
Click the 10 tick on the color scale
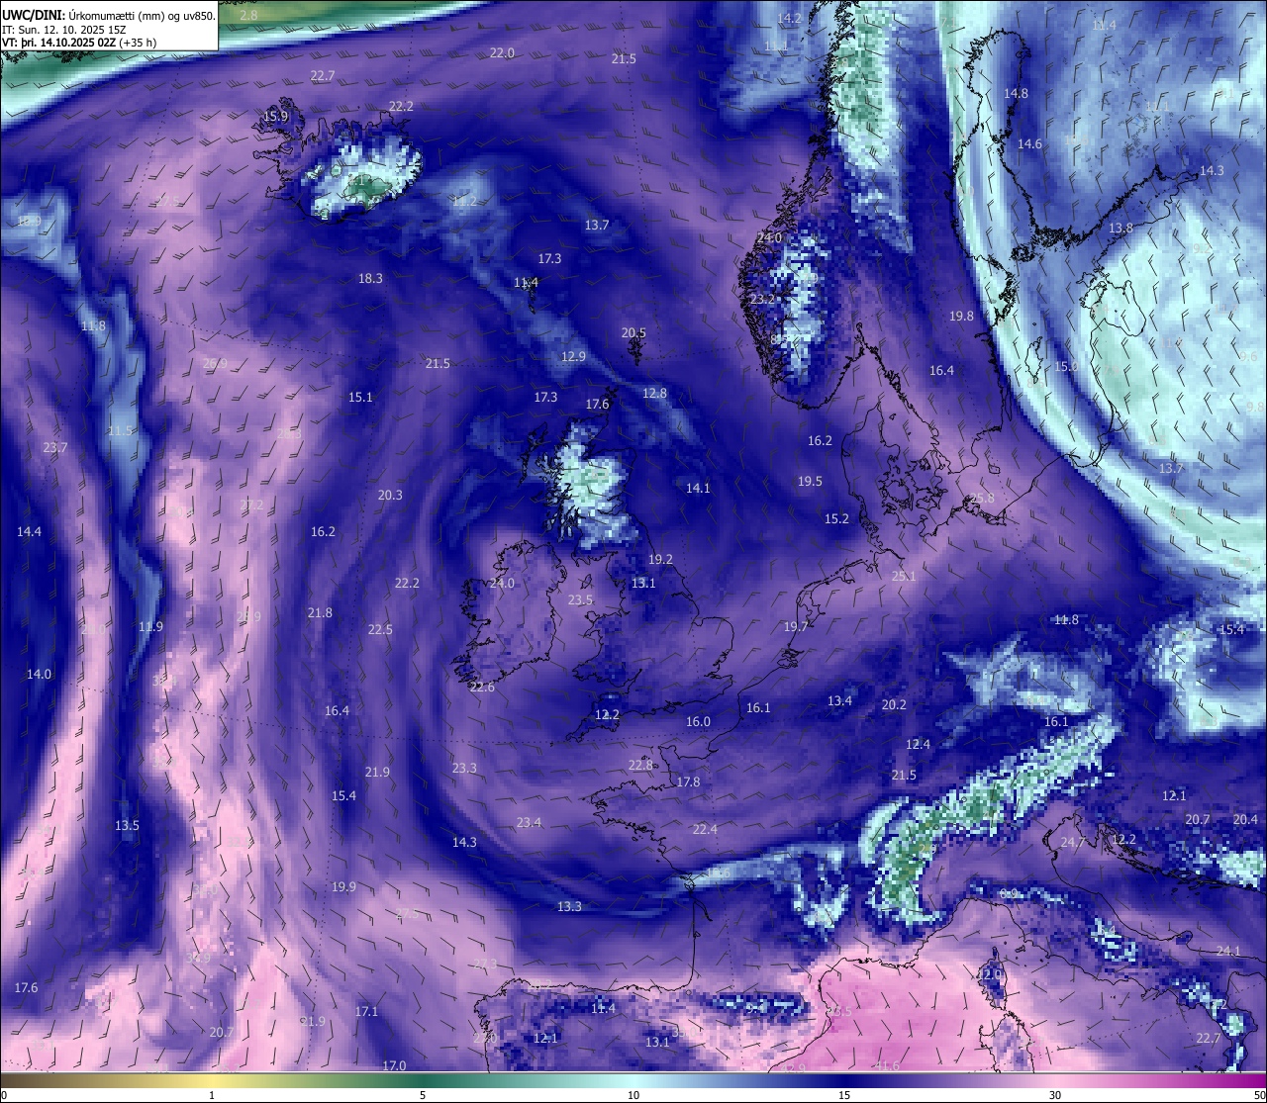click(x=633, y=1094)
